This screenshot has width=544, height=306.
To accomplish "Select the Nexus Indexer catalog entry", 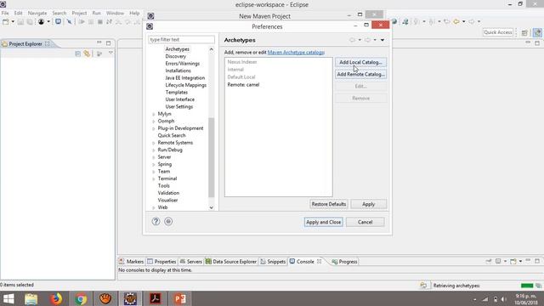I will point(242,62).
